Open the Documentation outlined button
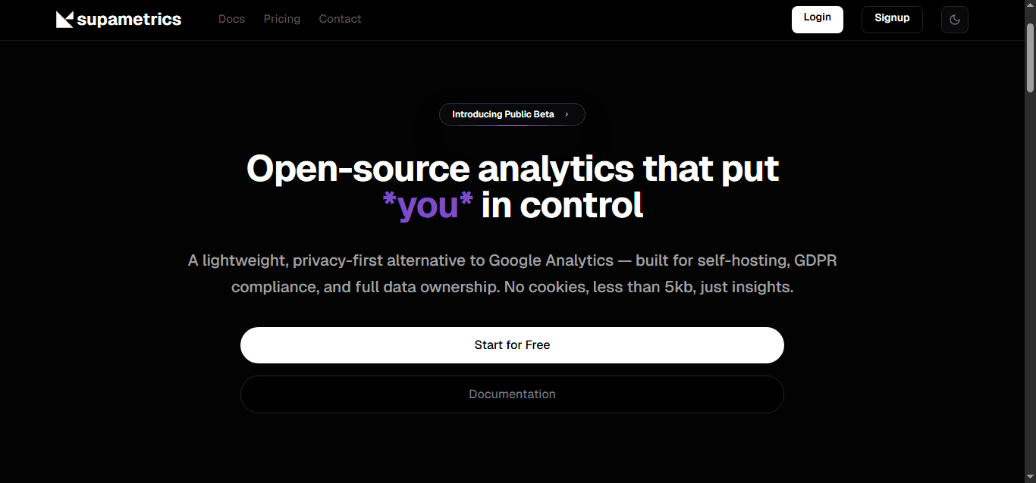 [512, 394]
